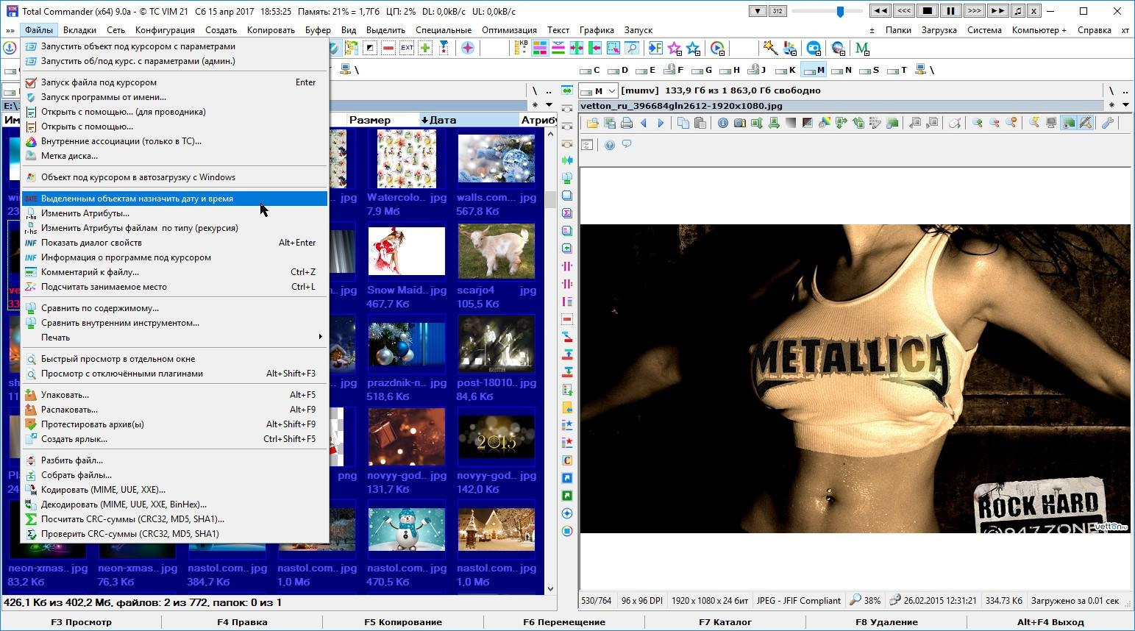The image size is (1135, 631).
Task: Click the red minus icon in main toolbar
Action: [389, 48]
